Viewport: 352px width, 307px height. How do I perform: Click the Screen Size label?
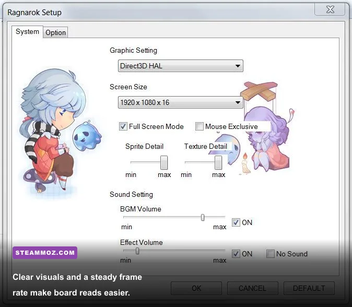click(x=128, y=87)
